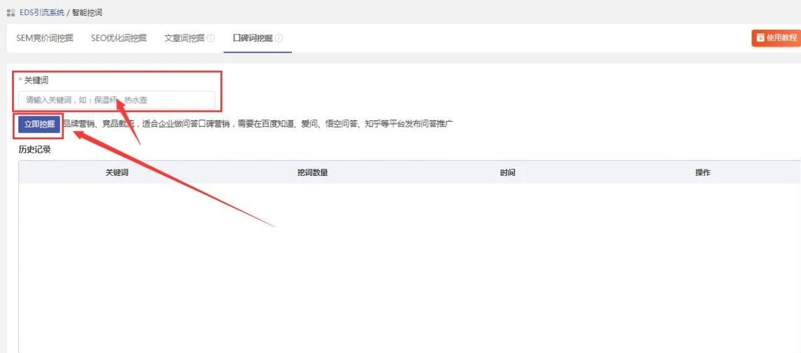This screenshot has height=353, width=801.
Task: Open the SEO优化词挖掘 tab
Action: 118,38
